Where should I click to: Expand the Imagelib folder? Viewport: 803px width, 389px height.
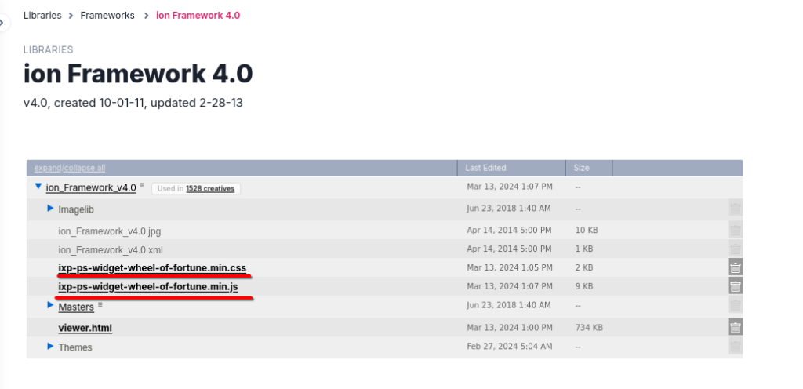[50, 209]
